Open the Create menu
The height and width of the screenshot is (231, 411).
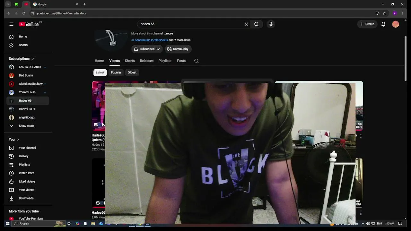367,24
